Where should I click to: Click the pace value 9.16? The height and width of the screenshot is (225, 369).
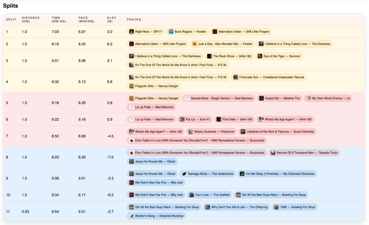coord(82,119)
